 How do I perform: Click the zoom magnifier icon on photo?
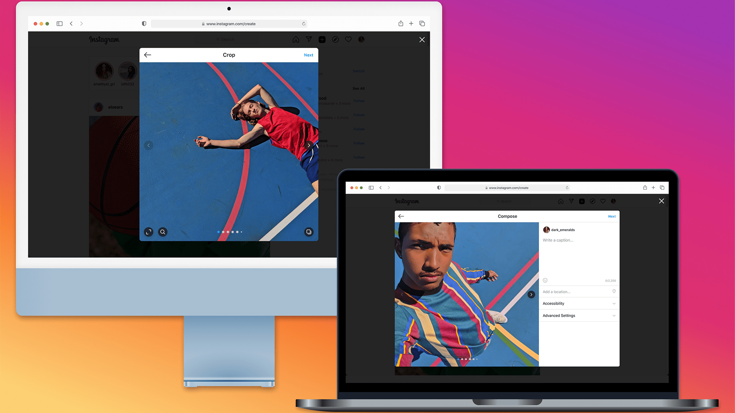coord(163,232)
